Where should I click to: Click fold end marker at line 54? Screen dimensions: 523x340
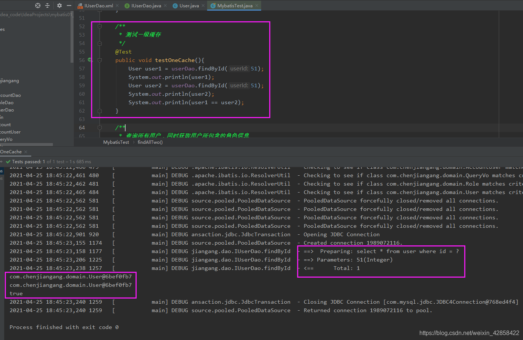100,43
